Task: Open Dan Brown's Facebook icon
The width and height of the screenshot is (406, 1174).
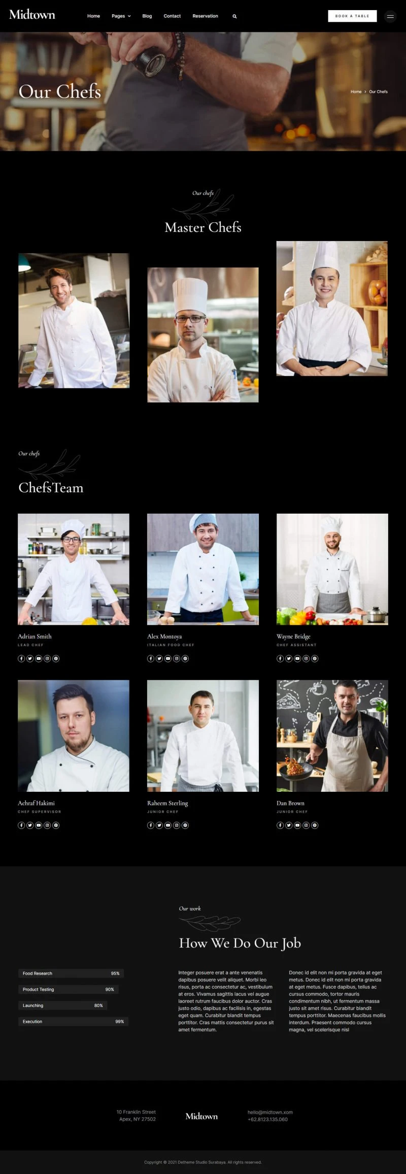Action: click(280, 825)
